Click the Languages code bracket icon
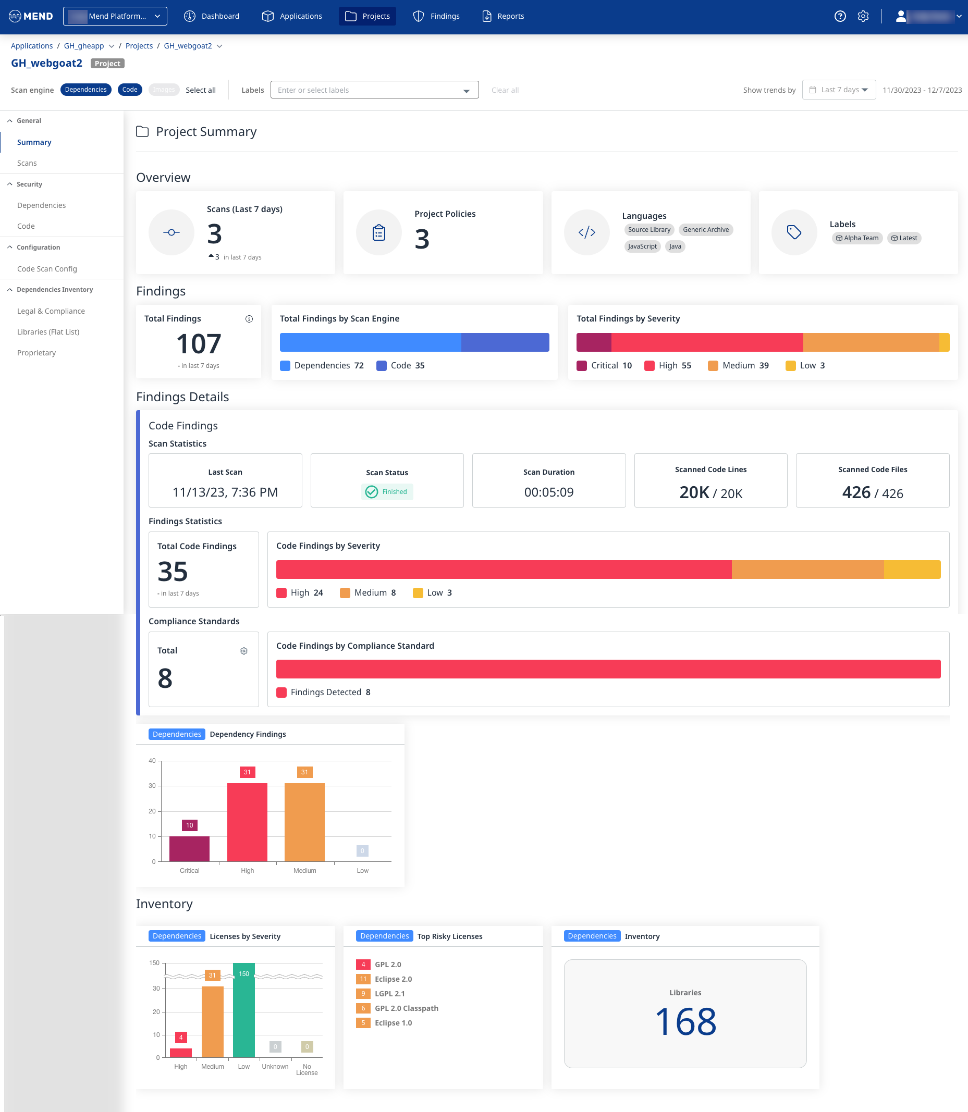Viewport: 968px width, 1112px height. (x=586, y=232)
